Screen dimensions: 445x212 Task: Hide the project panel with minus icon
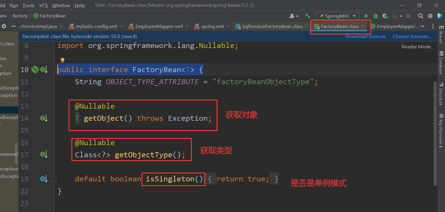click(x=13, y=26)
